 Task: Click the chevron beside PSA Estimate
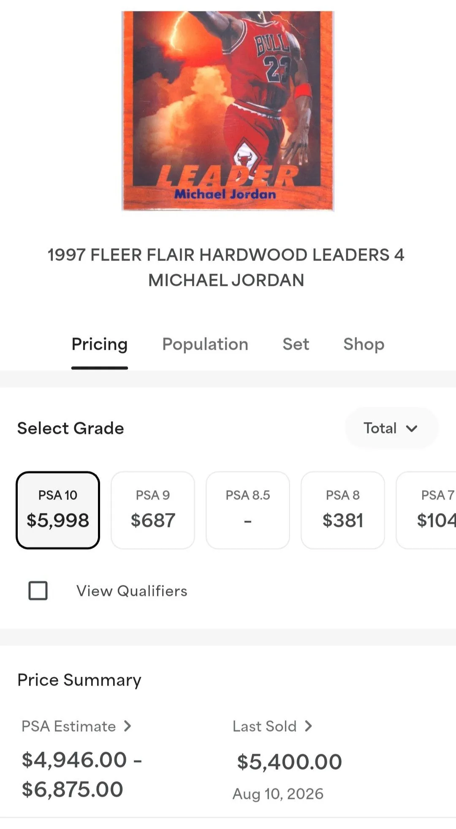(x=128, y=726)
